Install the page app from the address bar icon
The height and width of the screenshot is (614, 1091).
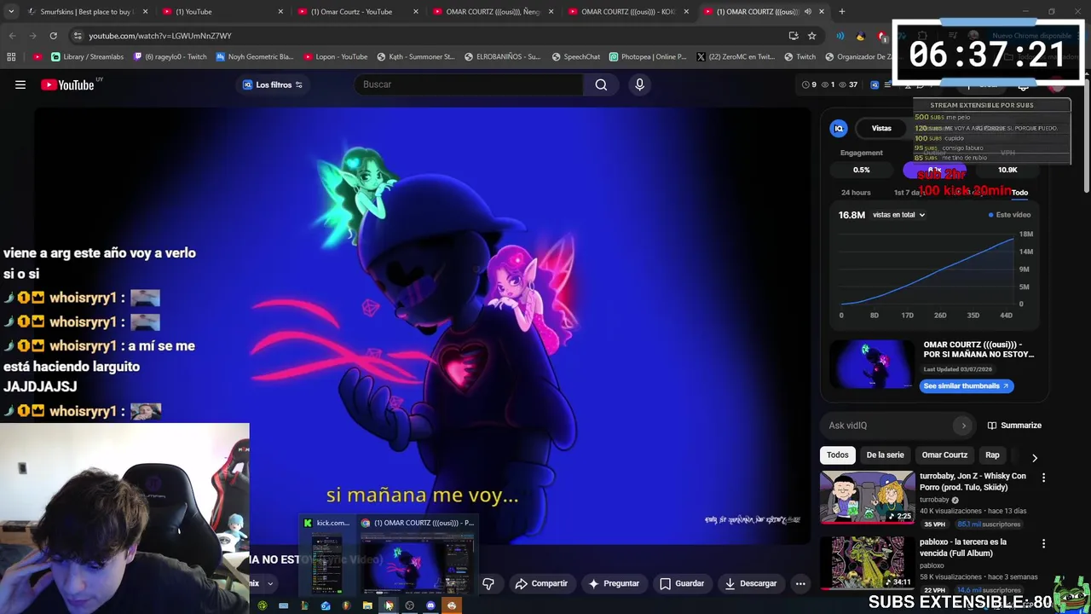(x=794, y=36)
